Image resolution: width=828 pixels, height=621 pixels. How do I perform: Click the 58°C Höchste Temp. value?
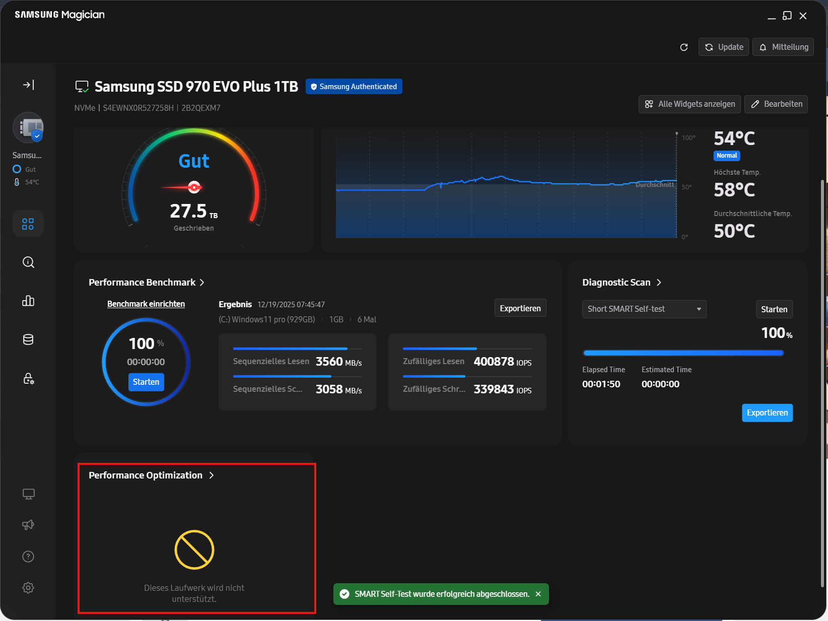[734, 190]
